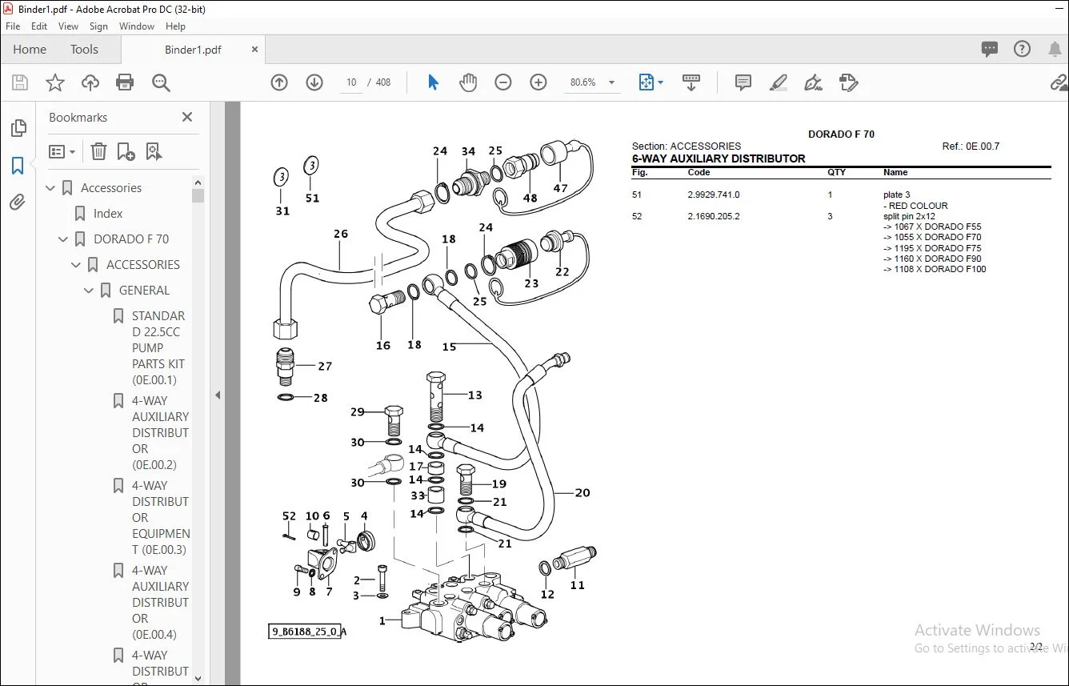Image resolution: width=1069 pixels, height=686 pixels.
Task: Add a comment with the sticky note icon
Action: (743, 82)
